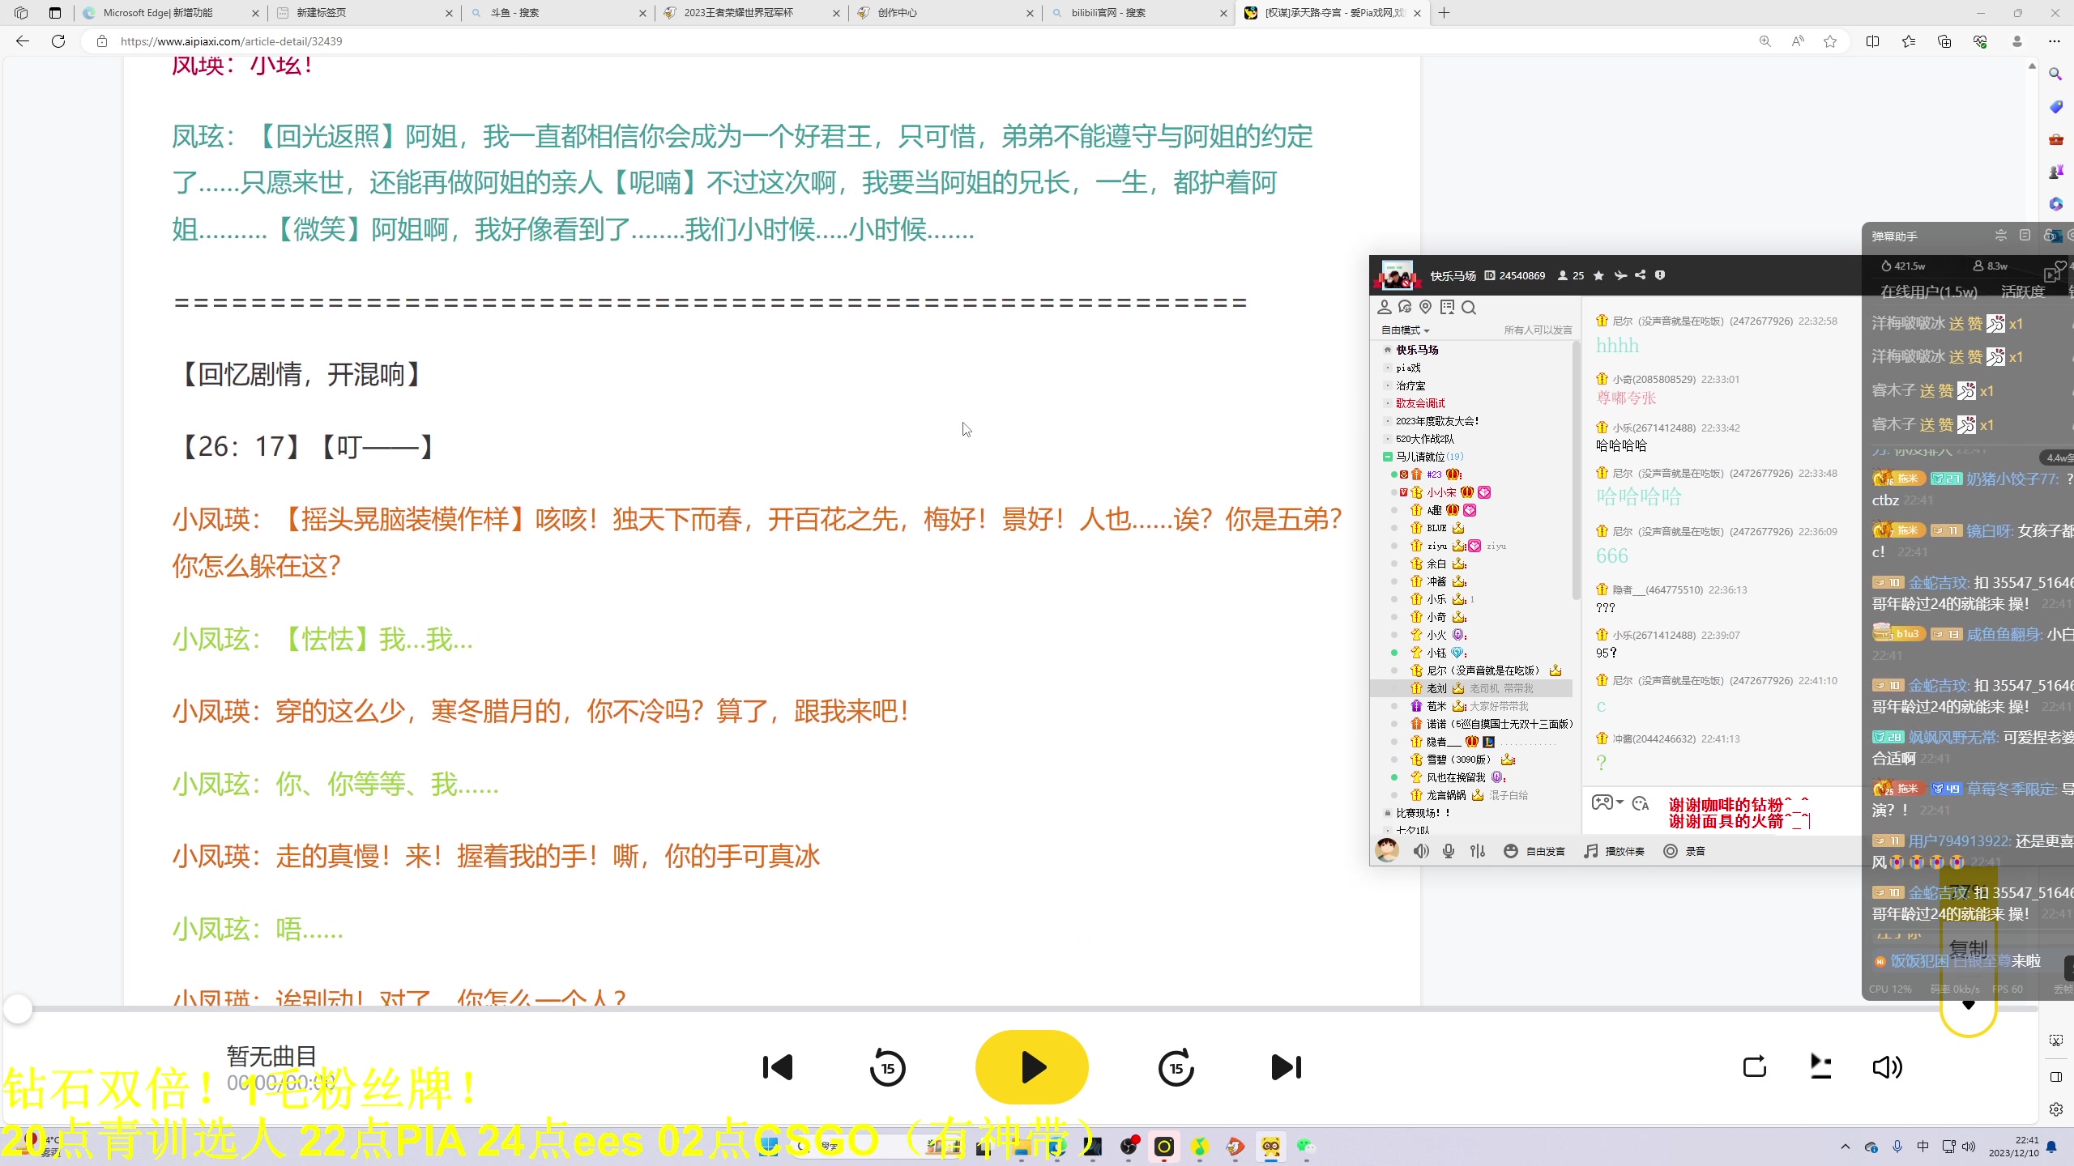Open the playlist queue icon

[1820, 1067]
